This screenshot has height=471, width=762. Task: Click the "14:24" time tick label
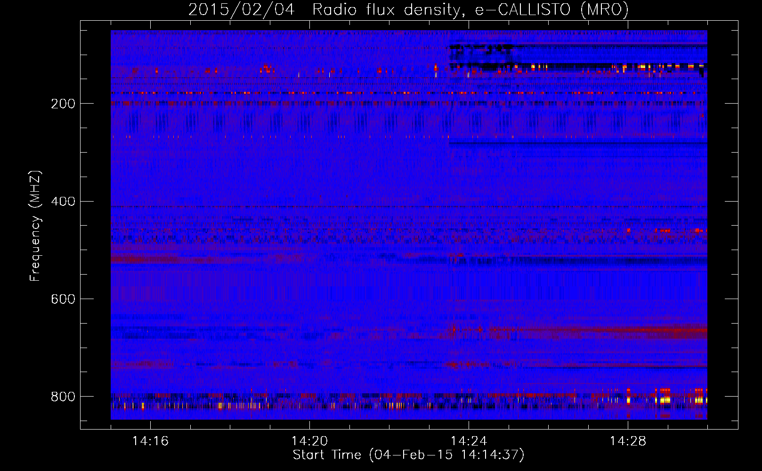[x=469, y=441]
